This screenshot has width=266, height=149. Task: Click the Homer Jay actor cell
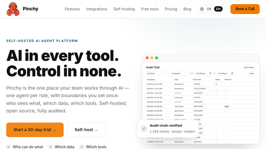click(x=178, y=98)
